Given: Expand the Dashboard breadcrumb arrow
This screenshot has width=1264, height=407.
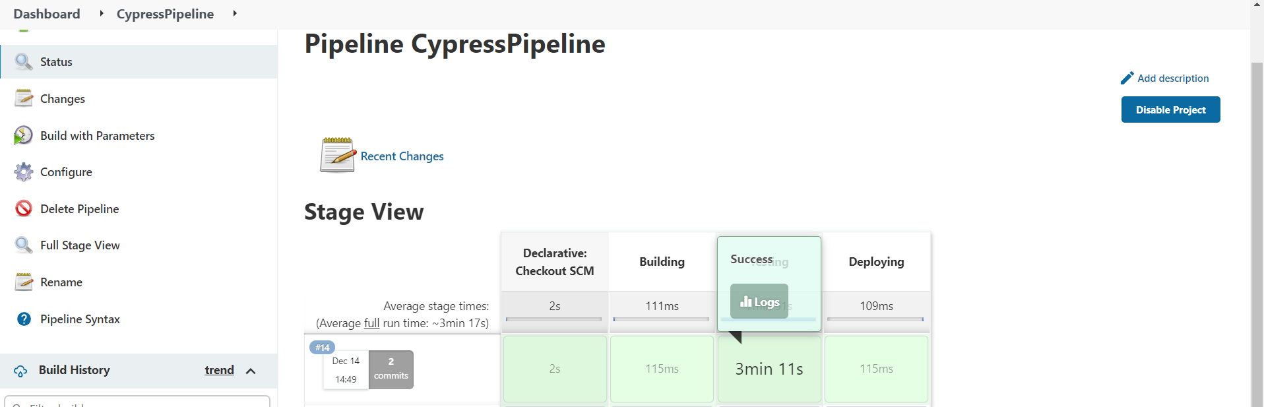Looking at the screenshot, I should pos(101,13).
